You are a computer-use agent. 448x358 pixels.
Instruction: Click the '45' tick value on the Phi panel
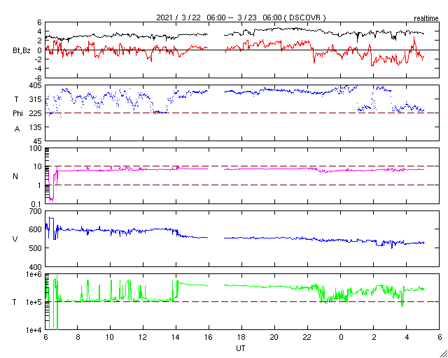(x=37, y=141)
